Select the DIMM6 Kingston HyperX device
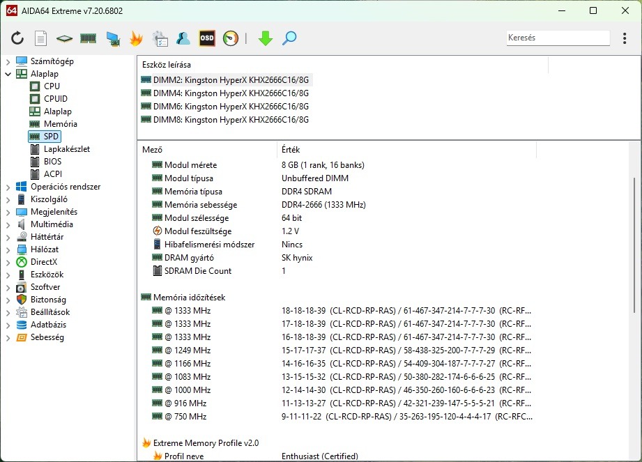Screen dimensions: 642x462 226,107
